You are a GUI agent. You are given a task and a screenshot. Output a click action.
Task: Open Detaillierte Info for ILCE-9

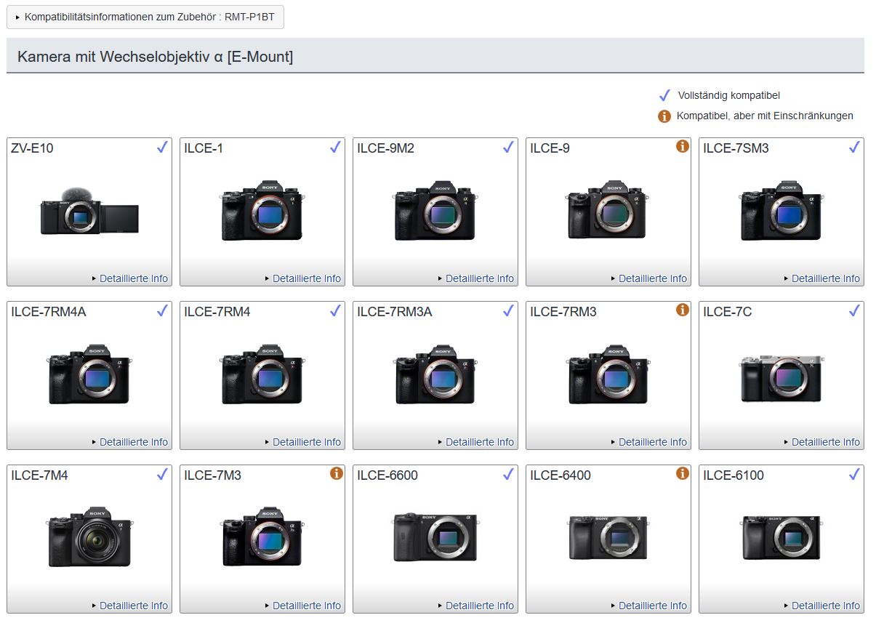tap(653, 278)
